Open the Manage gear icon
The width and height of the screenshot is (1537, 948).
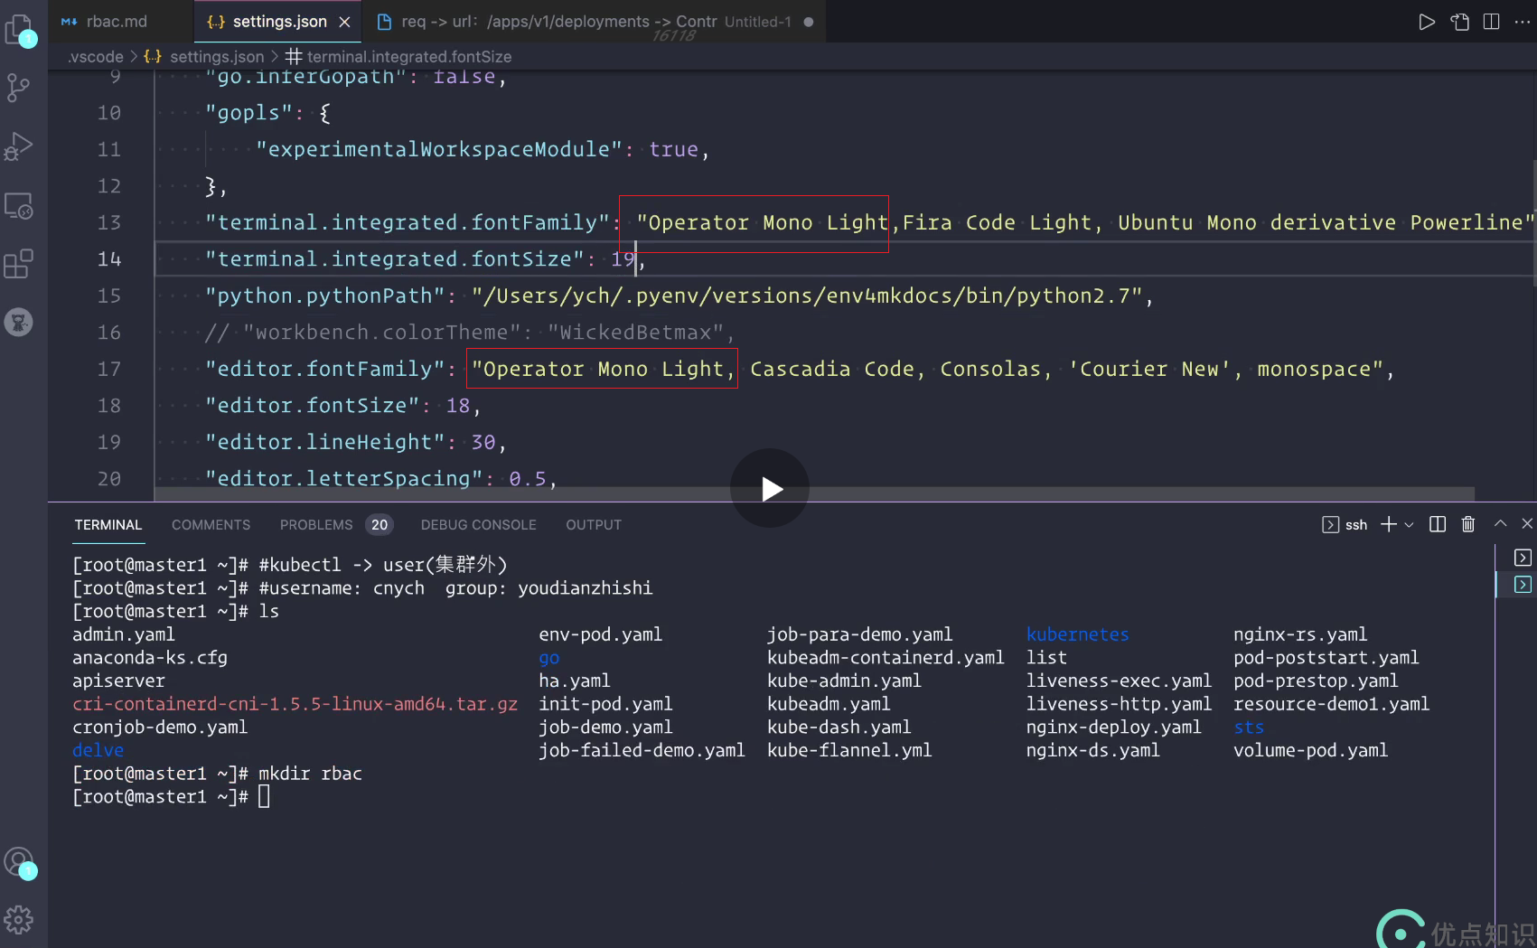[19, 920]
